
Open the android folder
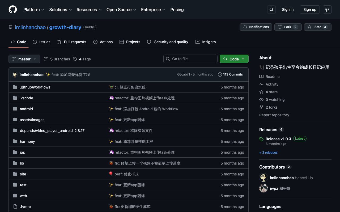click(x=26, y=109)
